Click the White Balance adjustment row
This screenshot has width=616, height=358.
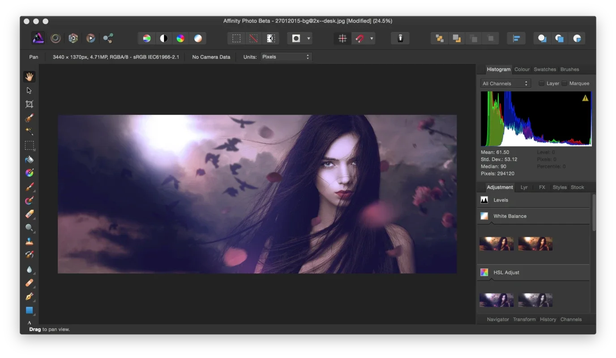coord(534,216)
